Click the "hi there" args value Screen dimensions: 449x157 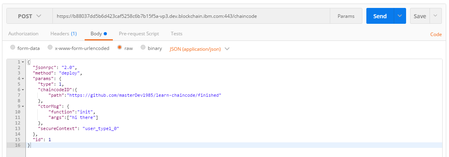82,117
